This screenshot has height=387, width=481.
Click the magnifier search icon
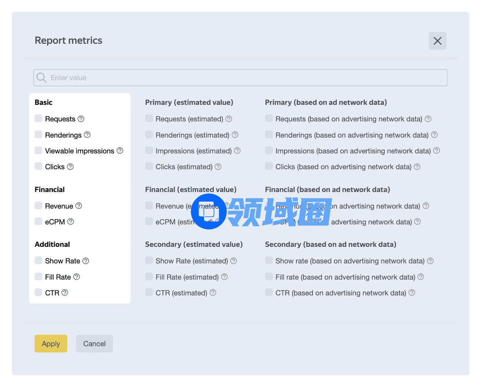coord(42,78)
